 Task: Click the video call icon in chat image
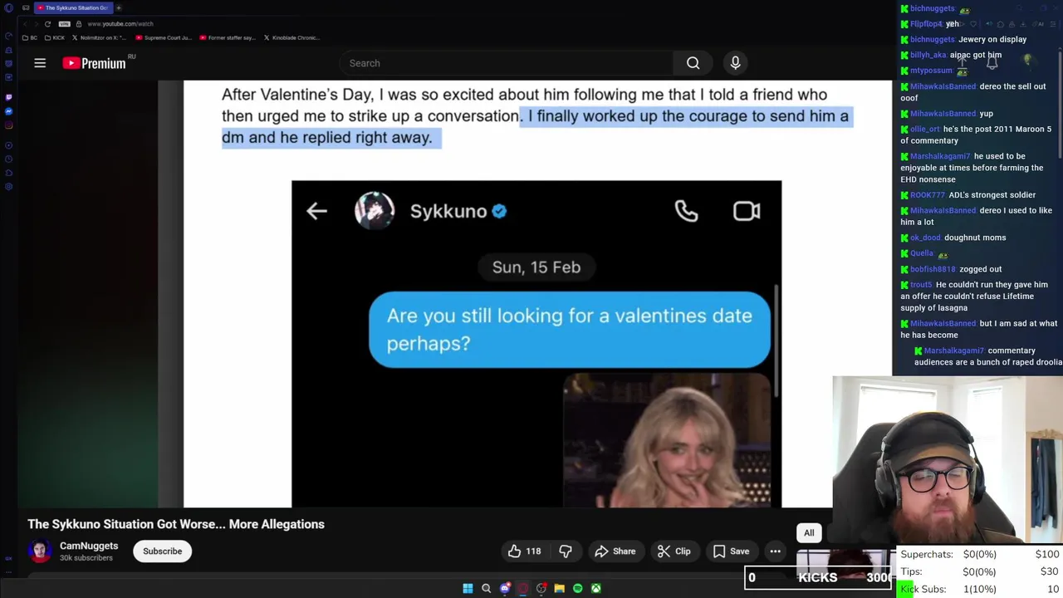[747, 211]
